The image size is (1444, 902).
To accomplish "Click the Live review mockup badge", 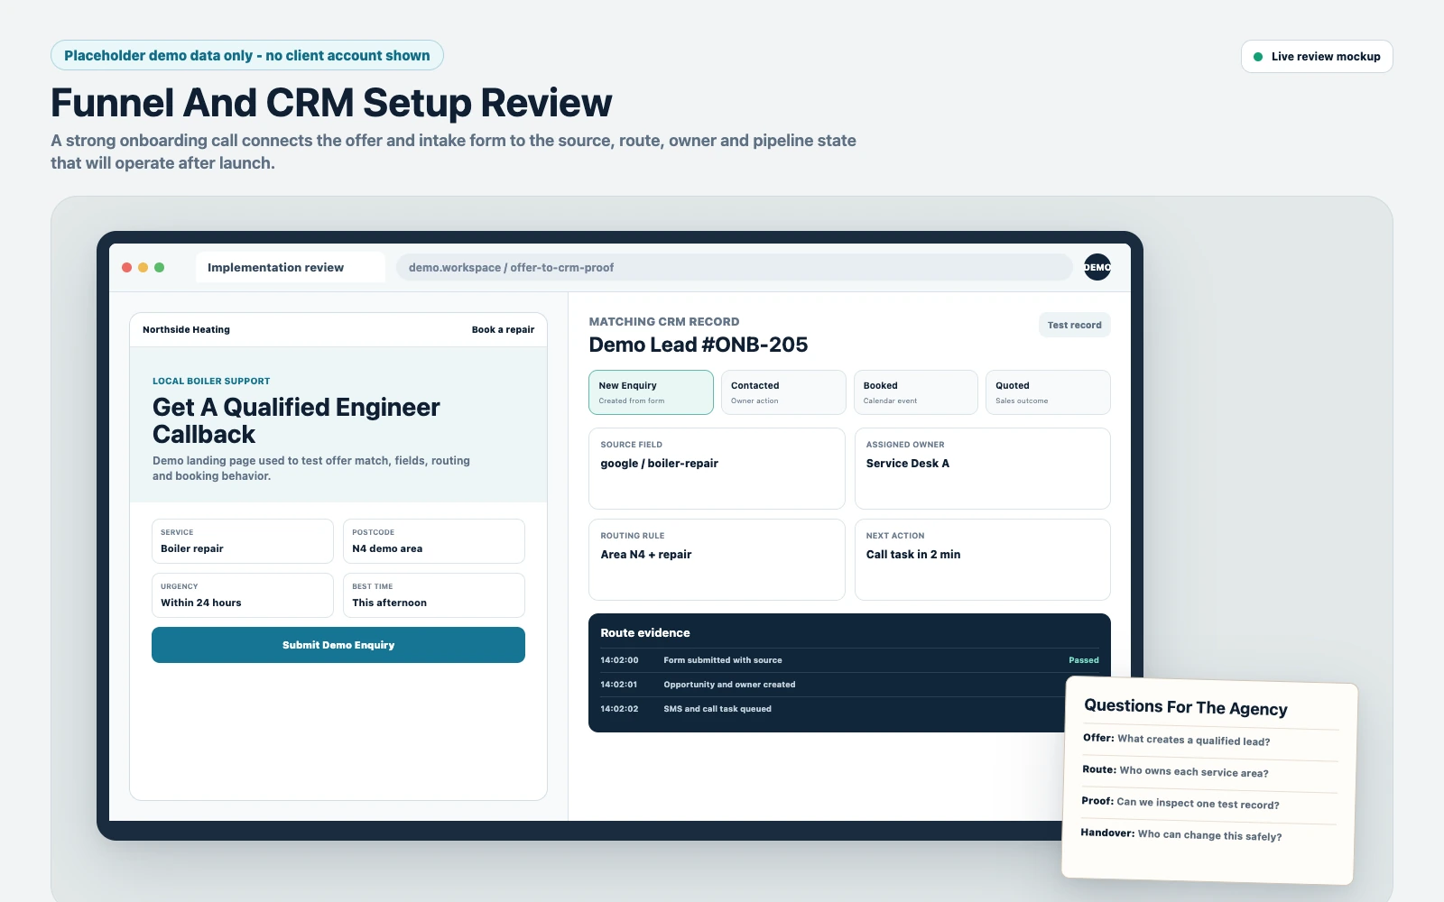I will 1317,56.
